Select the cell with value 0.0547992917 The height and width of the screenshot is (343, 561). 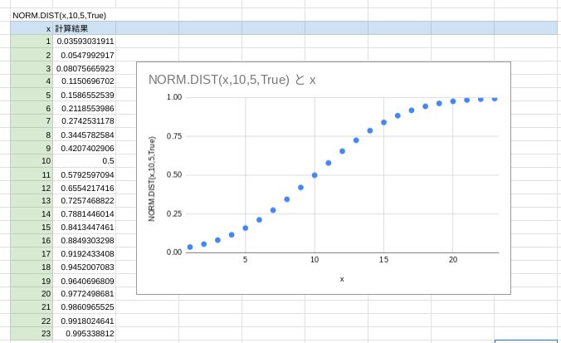[85, 55]
